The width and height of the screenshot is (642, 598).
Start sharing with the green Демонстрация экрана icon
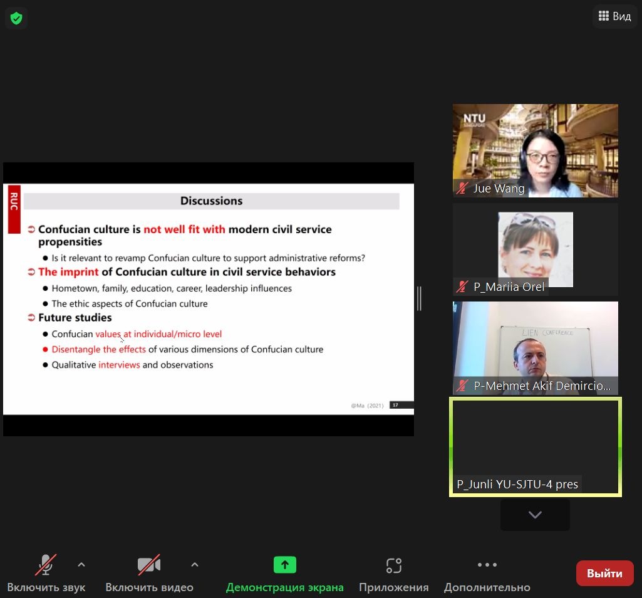pyautogui.click(x=284, y=565)
